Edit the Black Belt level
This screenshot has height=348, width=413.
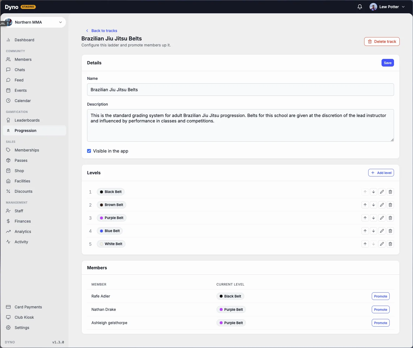[x=382, y=192]
